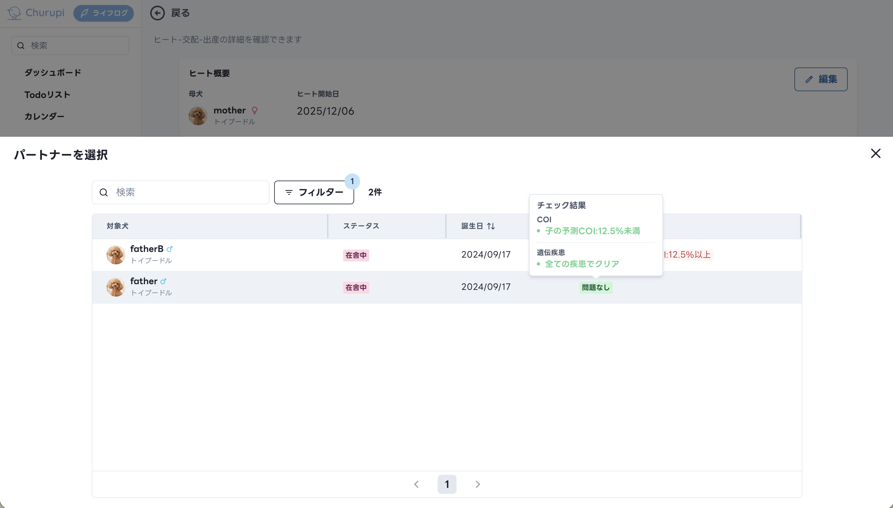
Task: Click mother dog avatar thumbnail
Action: [198, 116]
